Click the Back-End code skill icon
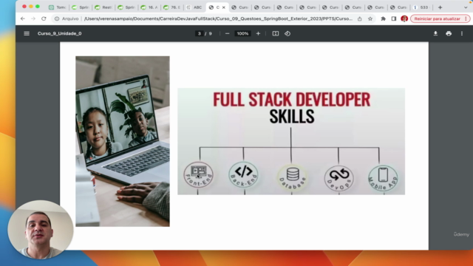Screen dimensions: 473x266 click(x=243, y=174)
